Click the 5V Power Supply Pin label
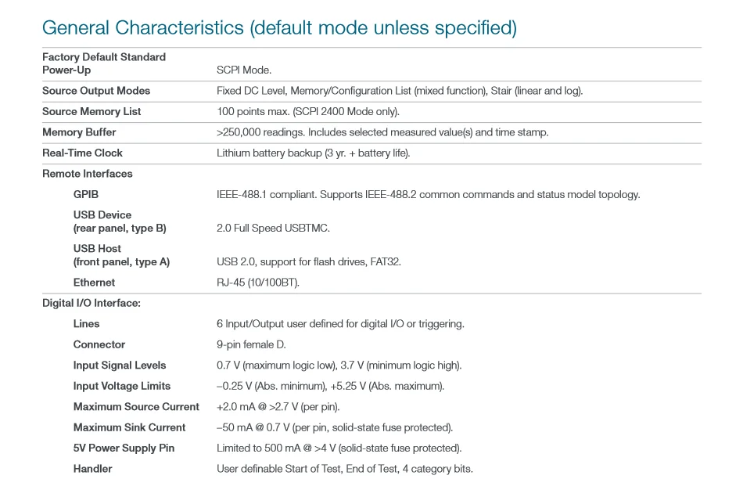 [x=124, y=448]
